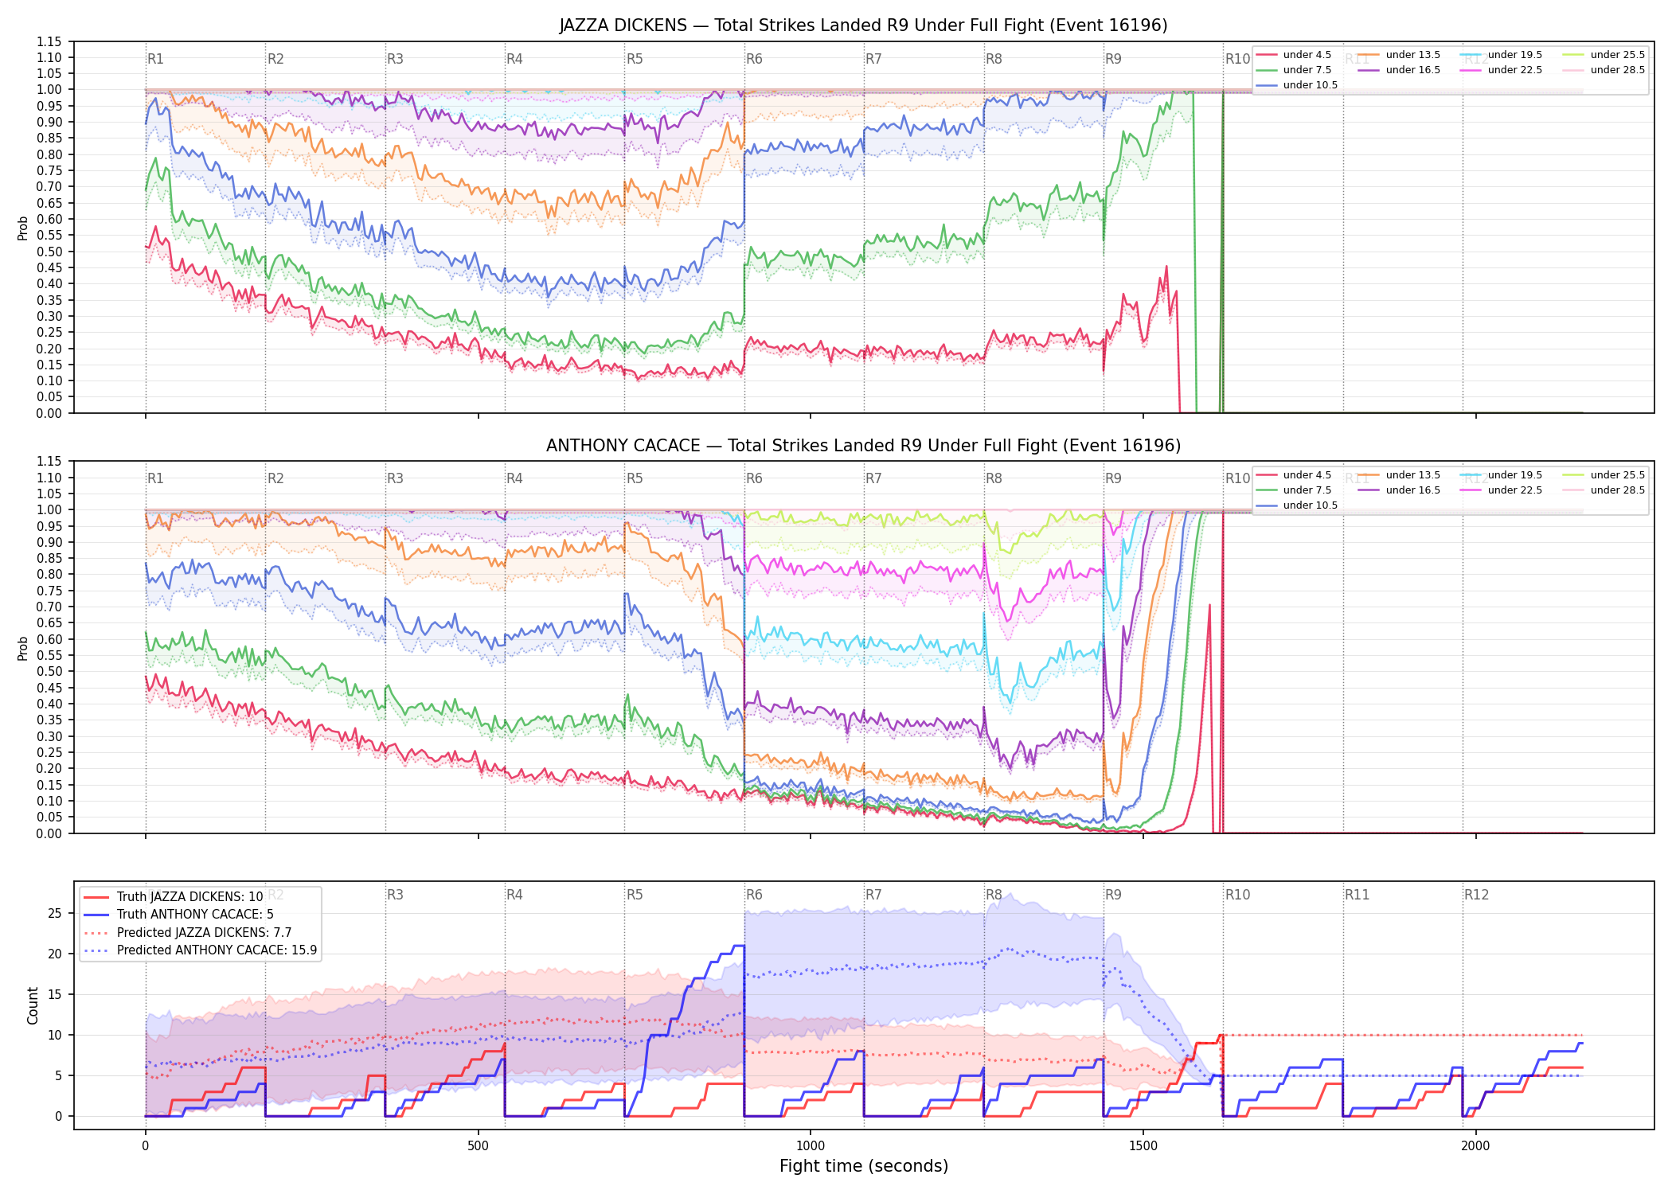Screen dimensions: 1672x1194
Task: Click the 'Fight time (seconds)' axis label
Action: pyautogui.click(x=864, y=1166)
